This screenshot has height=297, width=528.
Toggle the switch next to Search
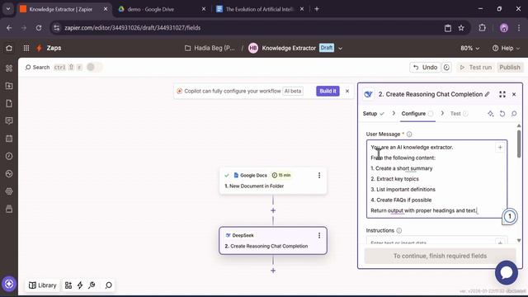tap(94, 67)
